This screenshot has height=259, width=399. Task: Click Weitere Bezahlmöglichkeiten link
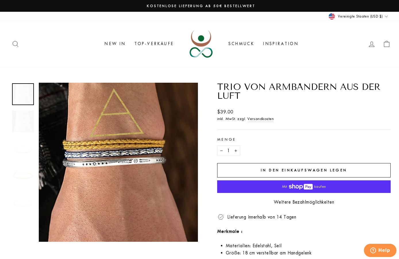click(304, 202)
